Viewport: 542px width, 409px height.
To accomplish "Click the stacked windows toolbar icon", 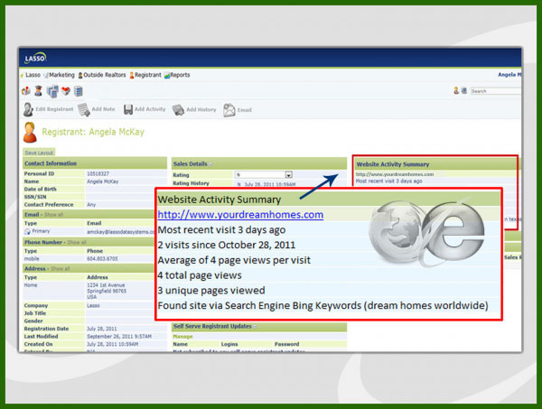I will pos(52,91).
